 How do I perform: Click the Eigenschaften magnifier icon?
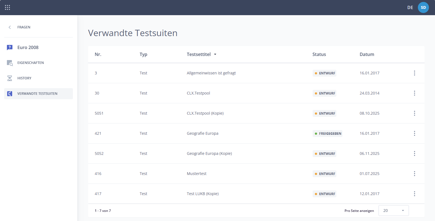[x=10, y=63]
